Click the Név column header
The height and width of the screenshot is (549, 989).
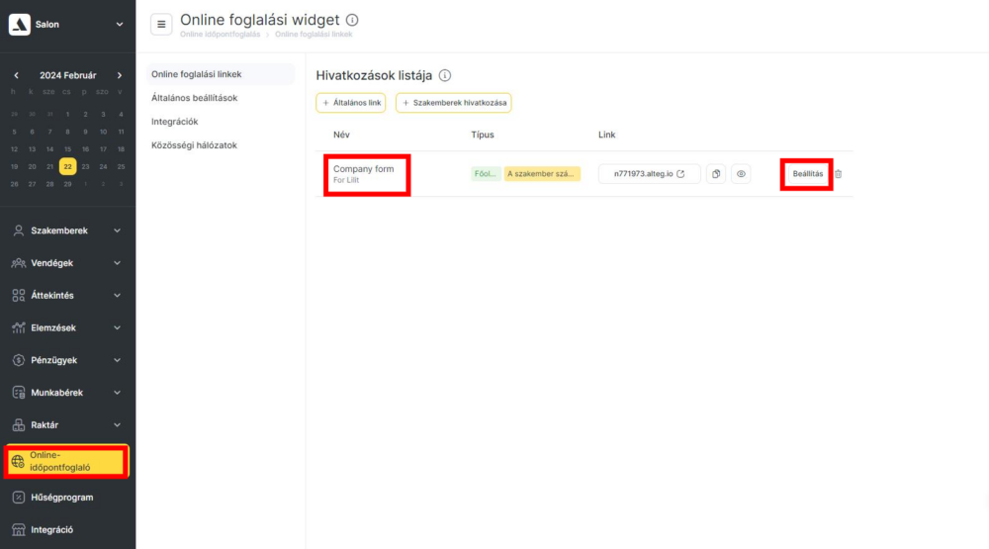tap(341, 136)
